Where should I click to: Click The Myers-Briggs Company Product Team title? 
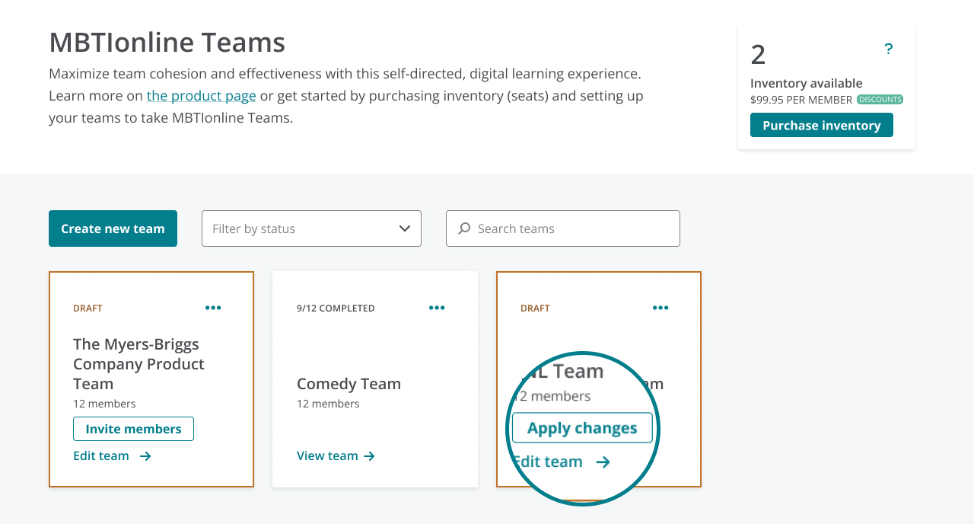click(x=138, y=364)
